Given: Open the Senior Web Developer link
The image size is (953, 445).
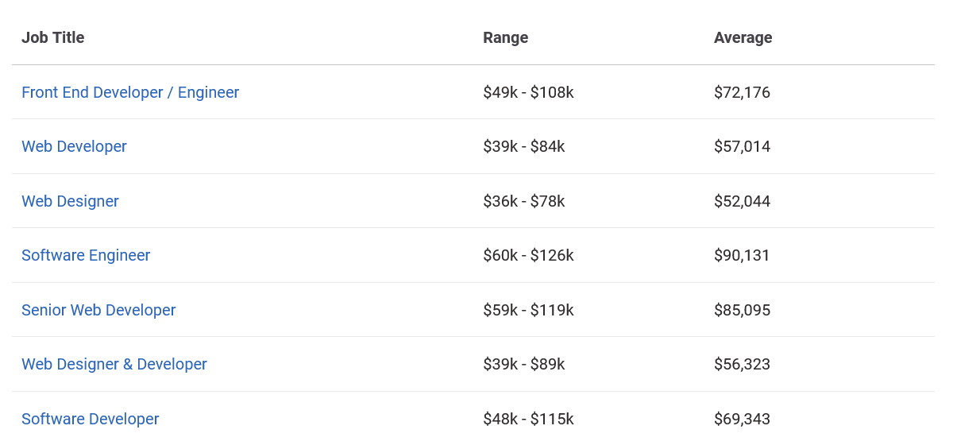Looking at the screenshot, I should (x=98, y=310).
